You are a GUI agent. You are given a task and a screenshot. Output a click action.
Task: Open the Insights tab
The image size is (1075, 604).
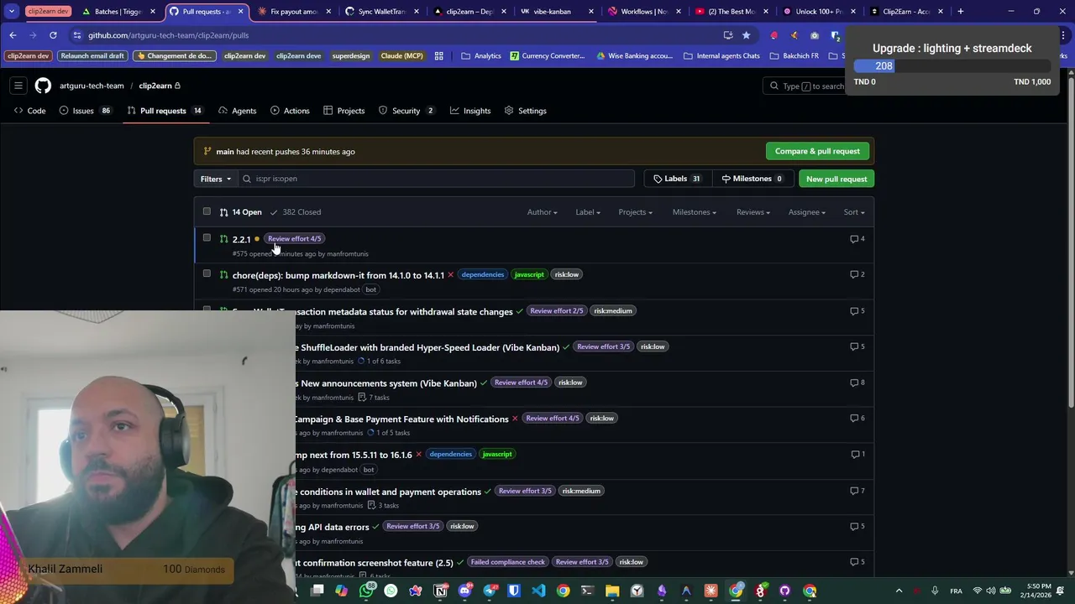click(470, 111)
